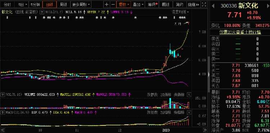This screenshot has height=133, width=270.
Task: Toggle fullscreen chart view icon
Action: 204,5
